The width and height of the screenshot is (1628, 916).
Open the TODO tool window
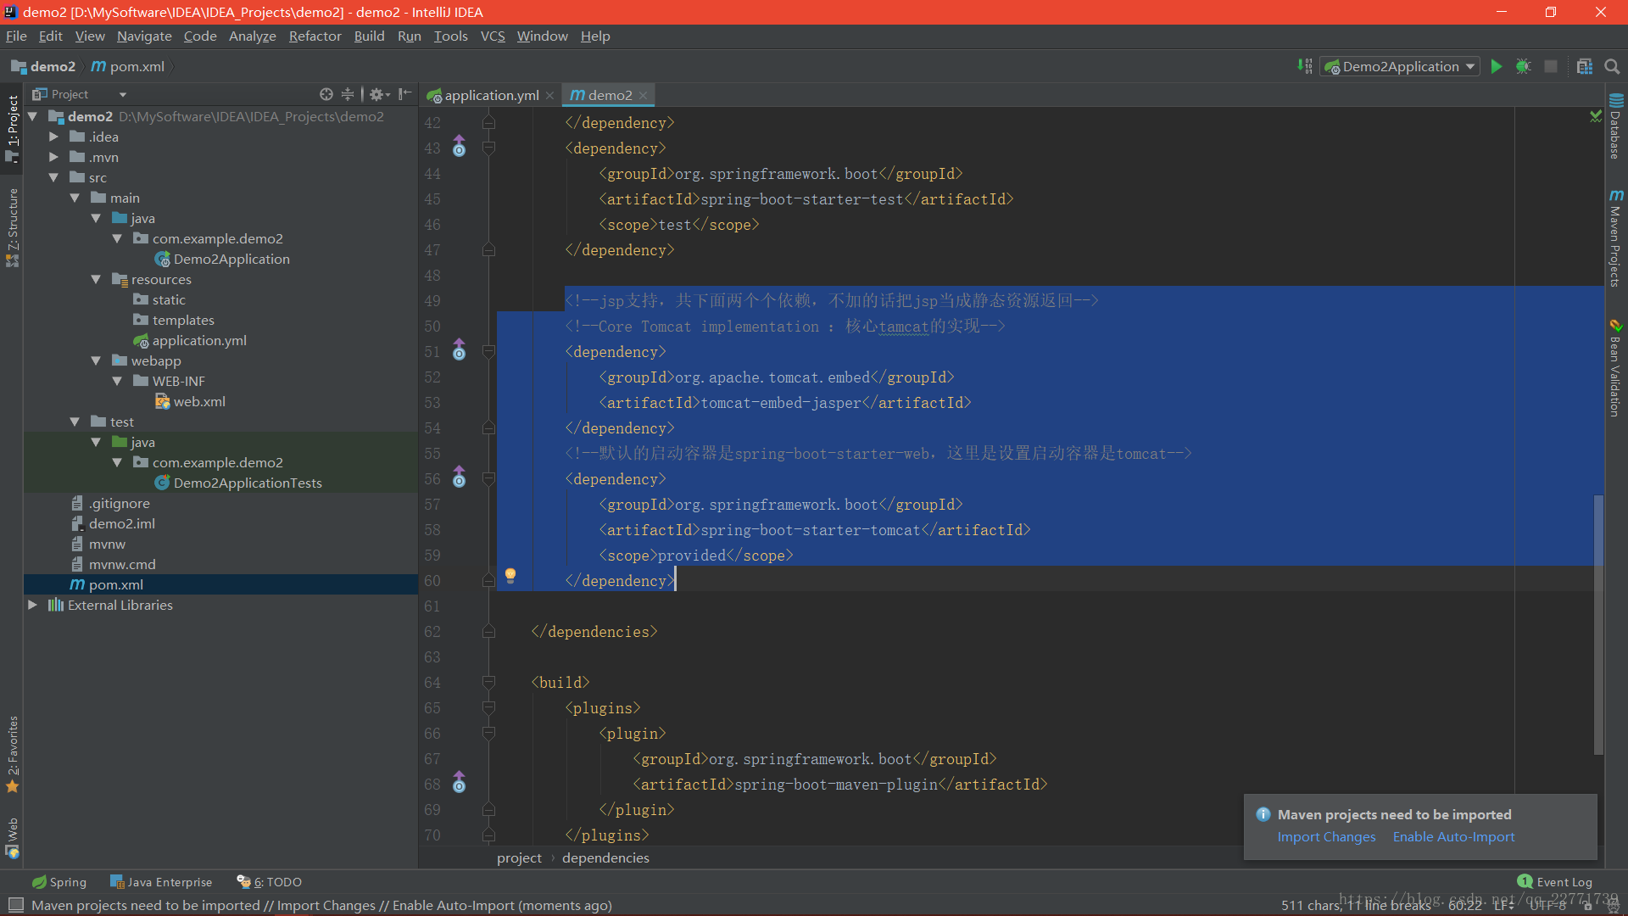[x=270, y=882]
